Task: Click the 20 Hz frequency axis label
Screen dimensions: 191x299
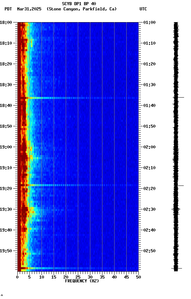Action: click(66, 277)
